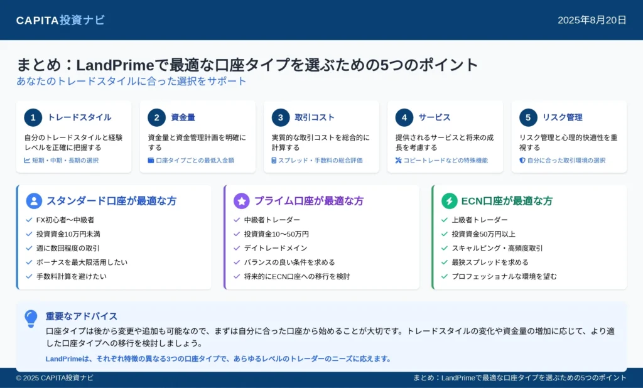The height and width of the screenshot is (388, 643).
Task: Select the 取引コスト card heading
Action: coord(315,117)
